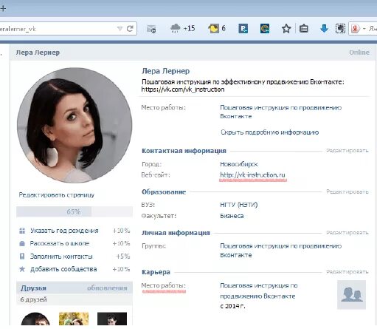377x329 pixels.
Task: Collapse details via Скрыть подробную информацию
Action: [x=270, y=132]
